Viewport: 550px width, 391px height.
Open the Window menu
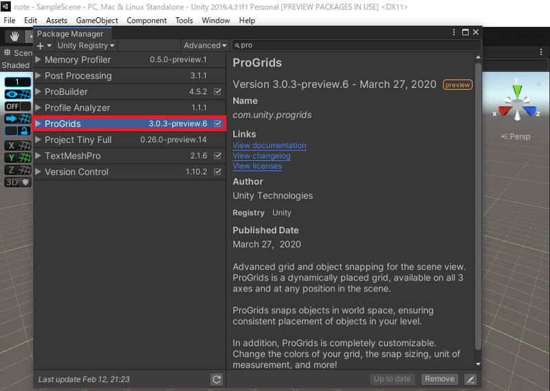point(216,21)
